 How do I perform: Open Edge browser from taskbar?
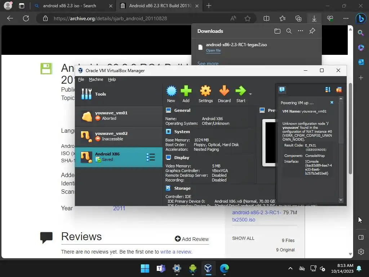tap(224, 268)
